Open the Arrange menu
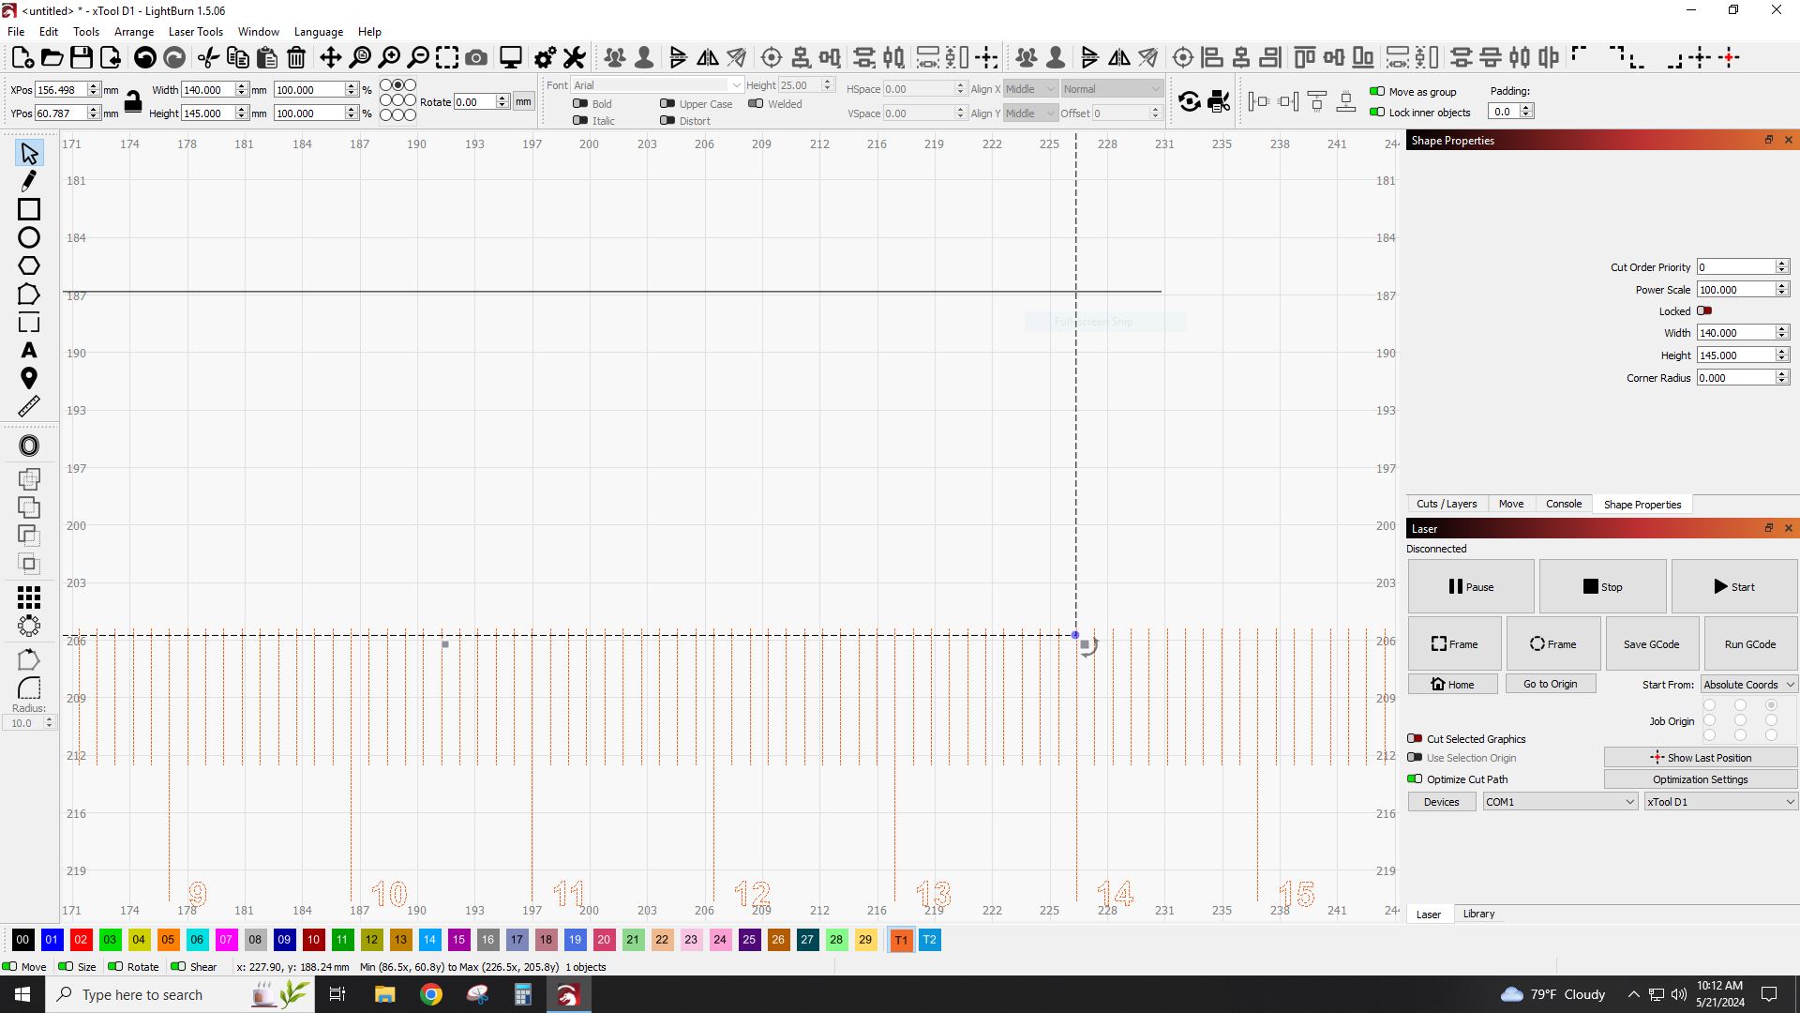This screenshot has width=1800, height=1013. point(133,31)
